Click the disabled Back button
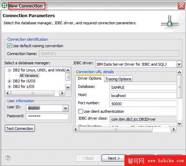This screenshot has height=166, width=186. 88,158
